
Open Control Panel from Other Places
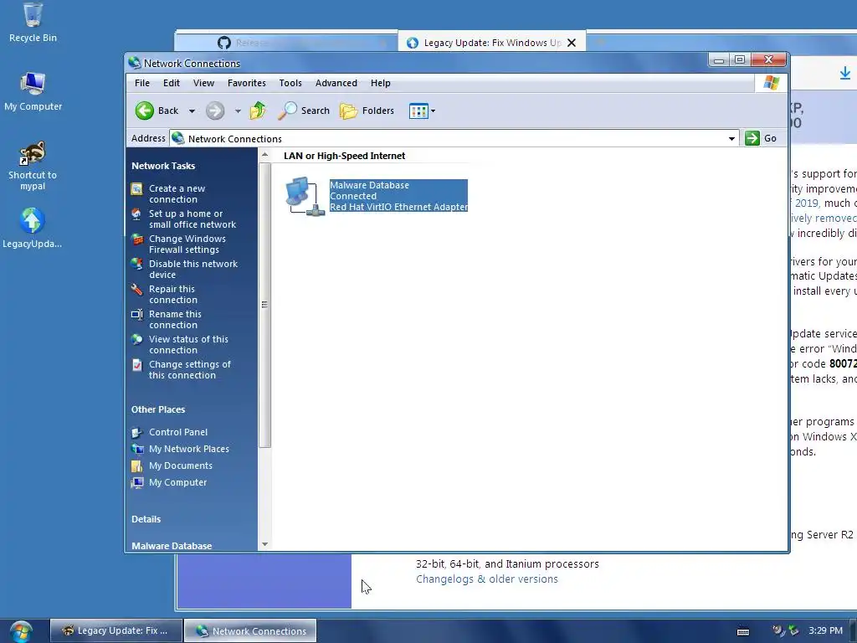point(178,432)
